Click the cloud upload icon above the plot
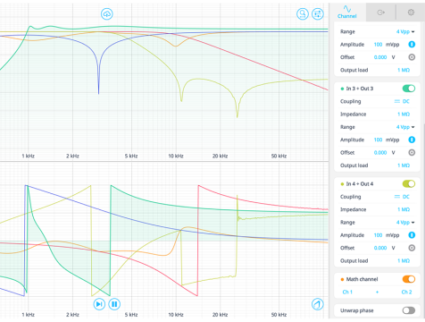The height and width of the screenshot is (322, 425). [x=107, y=13]
